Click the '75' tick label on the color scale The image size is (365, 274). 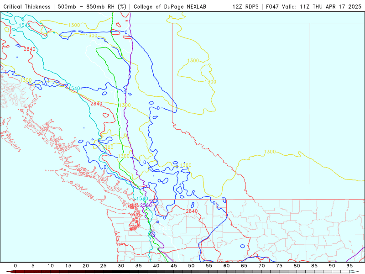pos(279,266)
